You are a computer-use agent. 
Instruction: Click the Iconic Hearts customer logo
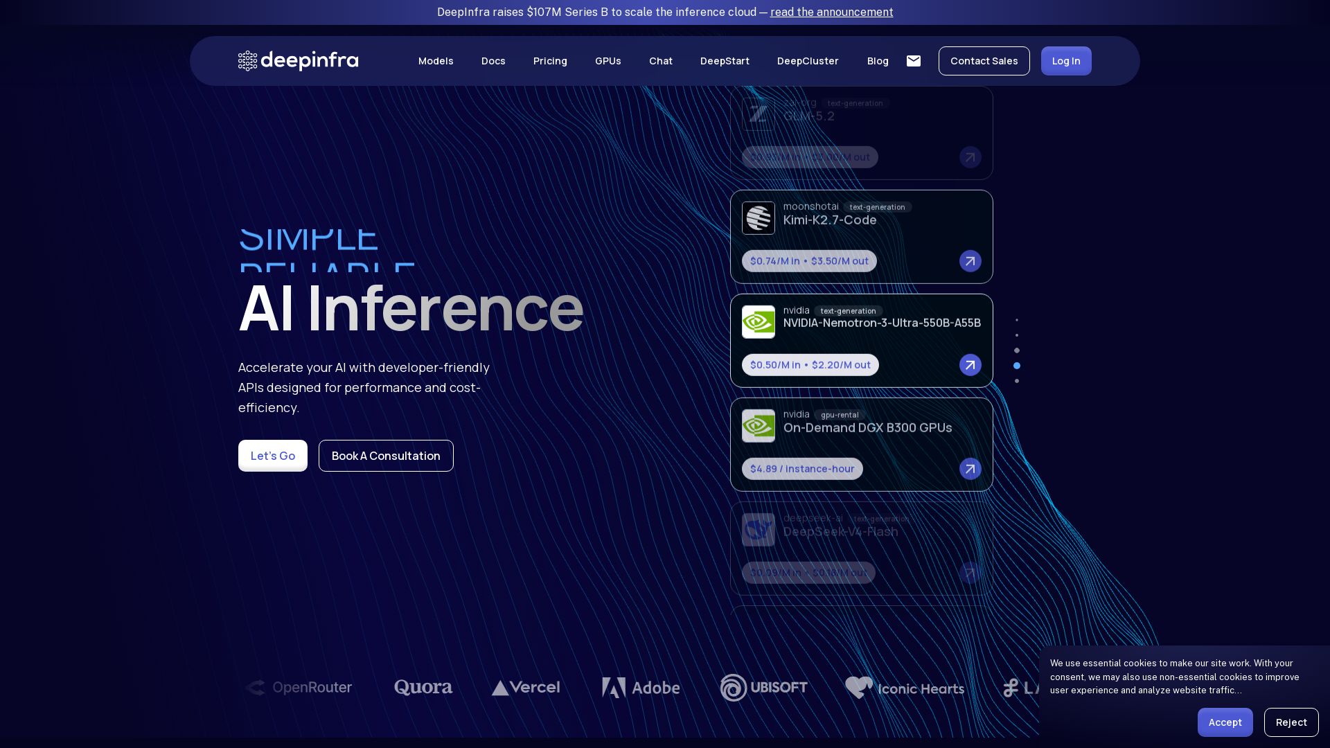pyautogui.click(x=905, y=688)
